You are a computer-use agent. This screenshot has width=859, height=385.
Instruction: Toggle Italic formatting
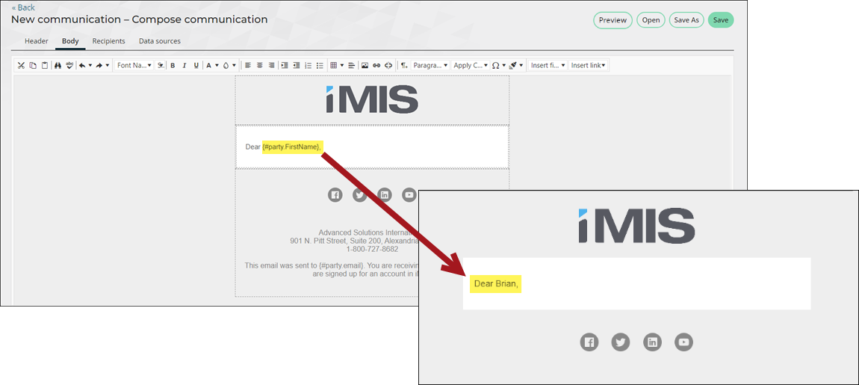[184, 65]
